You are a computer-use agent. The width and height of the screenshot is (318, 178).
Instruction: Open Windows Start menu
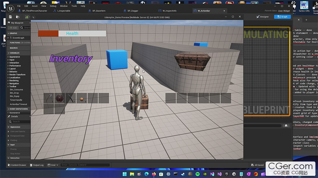(125, 174)
